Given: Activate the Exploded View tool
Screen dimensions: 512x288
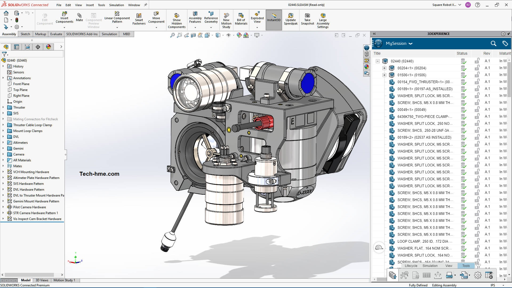Looking at the screenshot, I should click(x=257, y=17).
